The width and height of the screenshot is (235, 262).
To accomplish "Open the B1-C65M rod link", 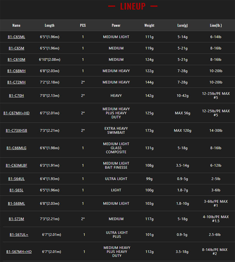I will tap(16, 48).
